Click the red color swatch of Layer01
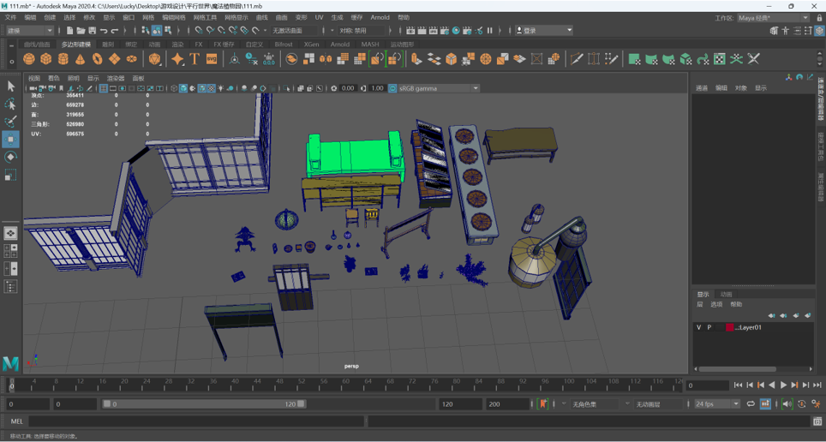Screen dimensions: 826x442 730,327
